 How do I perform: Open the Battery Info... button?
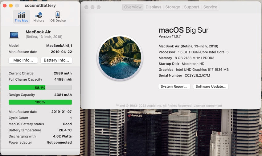56,60
